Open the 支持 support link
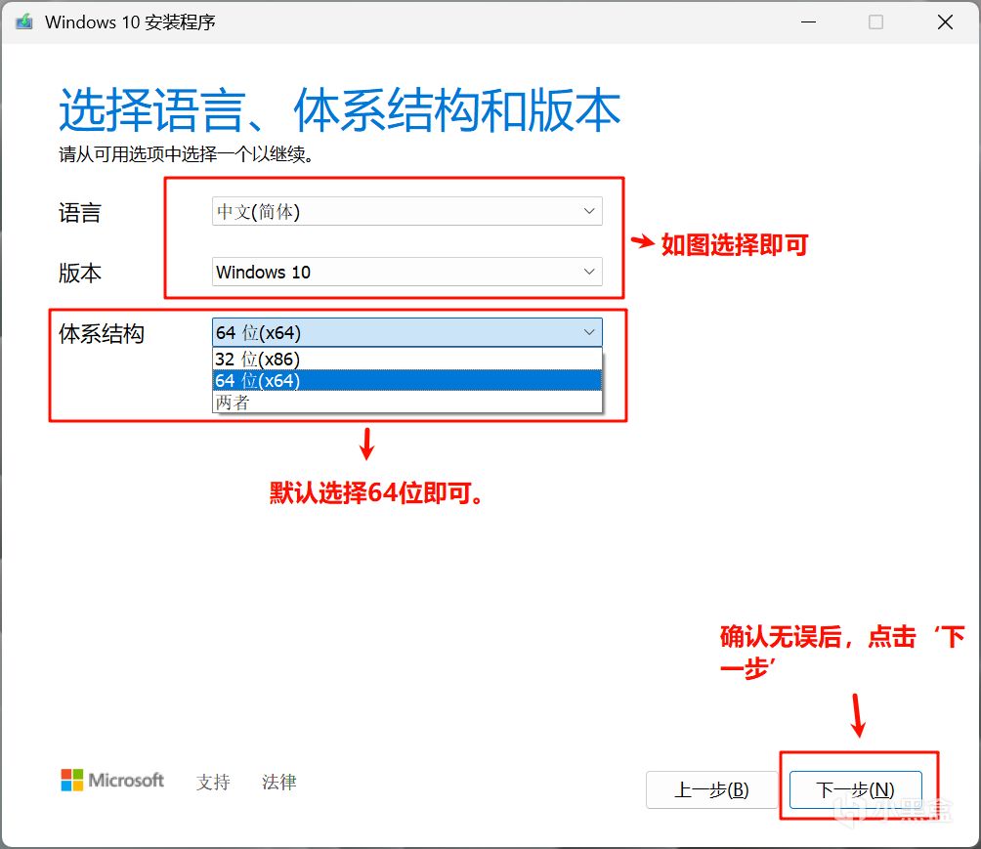The image size is (981, 849). 213,782
